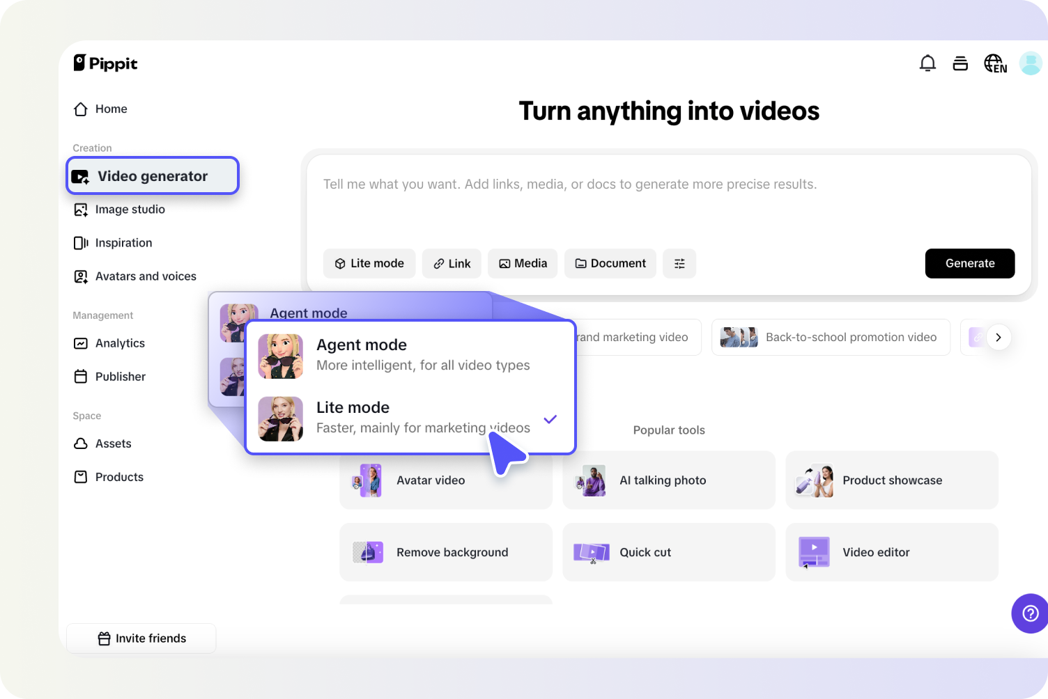This screenshot has width=1048, height=699.
Task: Click the 'Popular tools' label
Action: click(x=669, y=430)
